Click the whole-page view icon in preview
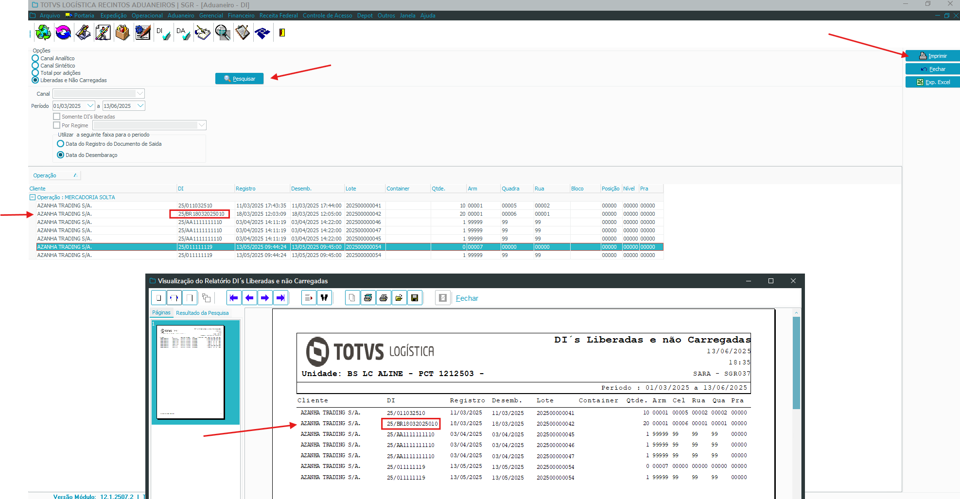This screenshot has width=960, height=499. click(158, 298)
